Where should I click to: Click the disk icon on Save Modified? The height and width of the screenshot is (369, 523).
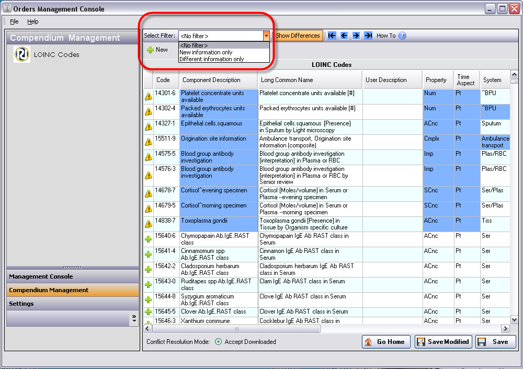[x=421, y=342]
